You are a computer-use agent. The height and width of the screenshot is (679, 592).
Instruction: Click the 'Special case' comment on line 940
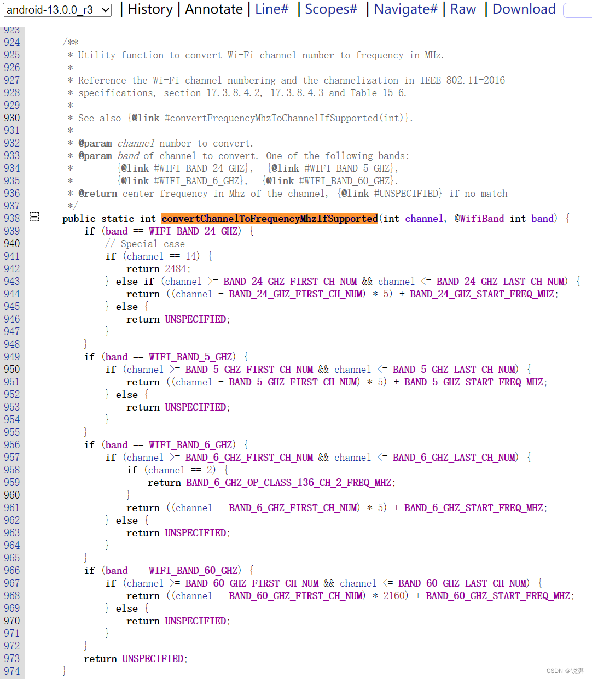pos(145,244)
